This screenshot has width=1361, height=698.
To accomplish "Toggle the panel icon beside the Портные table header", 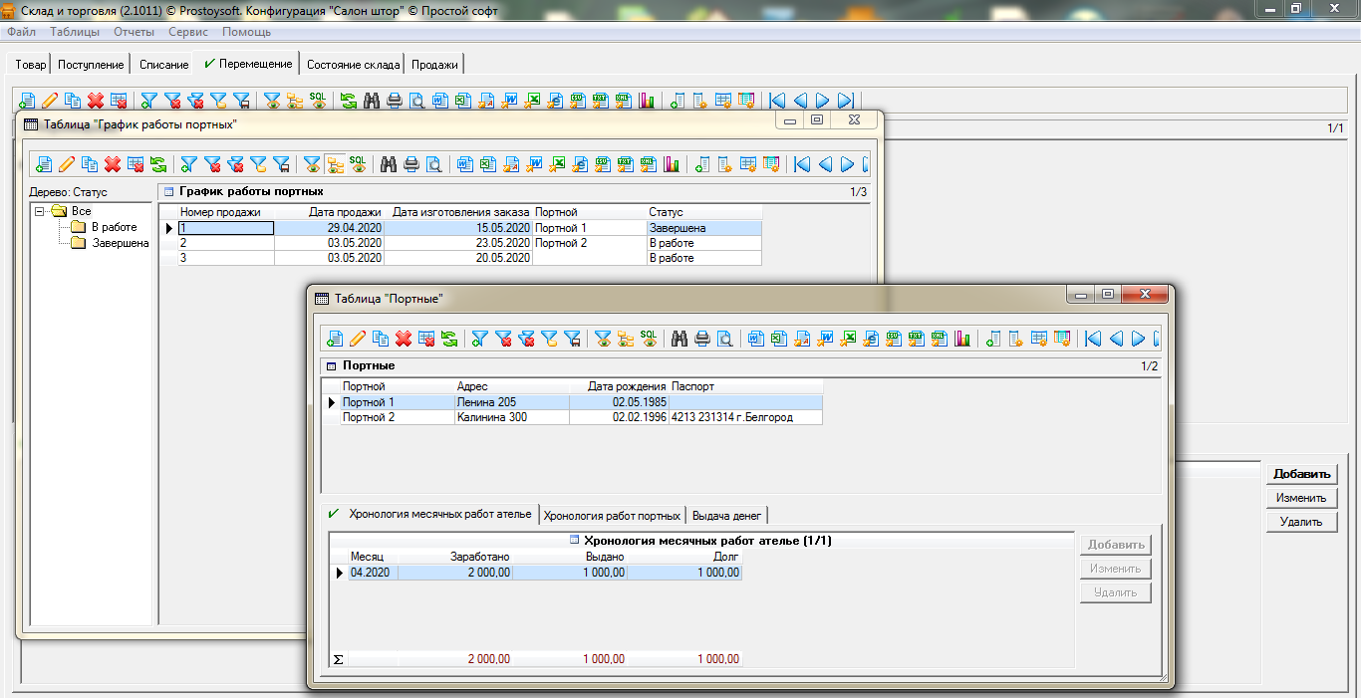I will [332, 366].
